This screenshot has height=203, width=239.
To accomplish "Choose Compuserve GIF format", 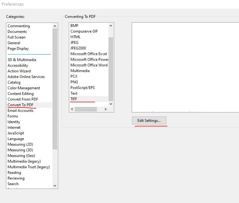I will click(84, 31).
